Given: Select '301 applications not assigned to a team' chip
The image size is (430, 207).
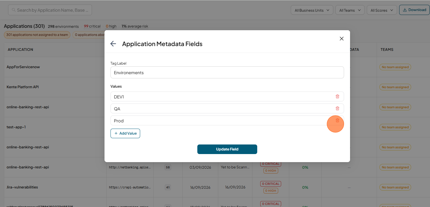Looking at the screenshot, I should tap(37, 35).
